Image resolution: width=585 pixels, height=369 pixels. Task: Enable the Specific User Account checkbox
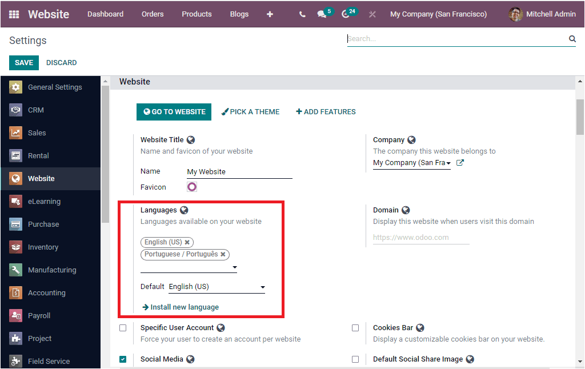123,327
